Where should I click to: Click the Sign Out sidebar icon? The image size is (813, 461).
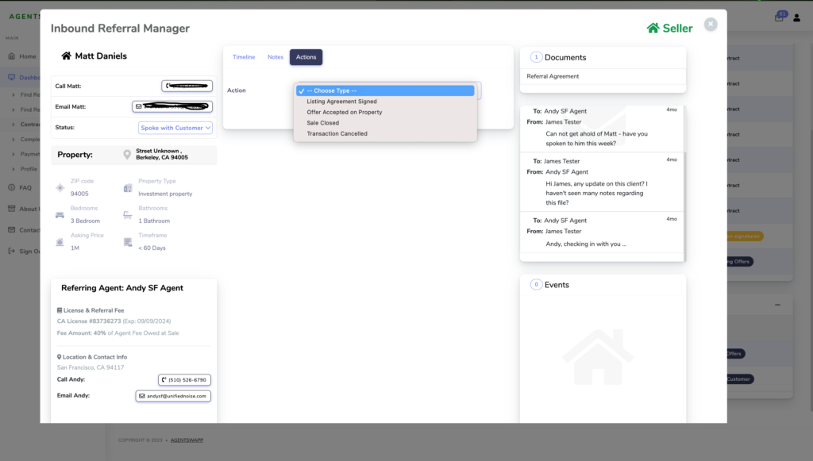click(11, 251)
